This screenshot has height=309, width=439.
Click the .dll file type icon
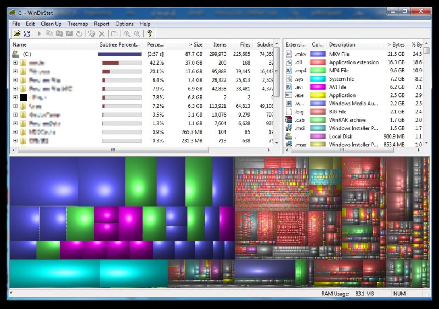point(289,62)
